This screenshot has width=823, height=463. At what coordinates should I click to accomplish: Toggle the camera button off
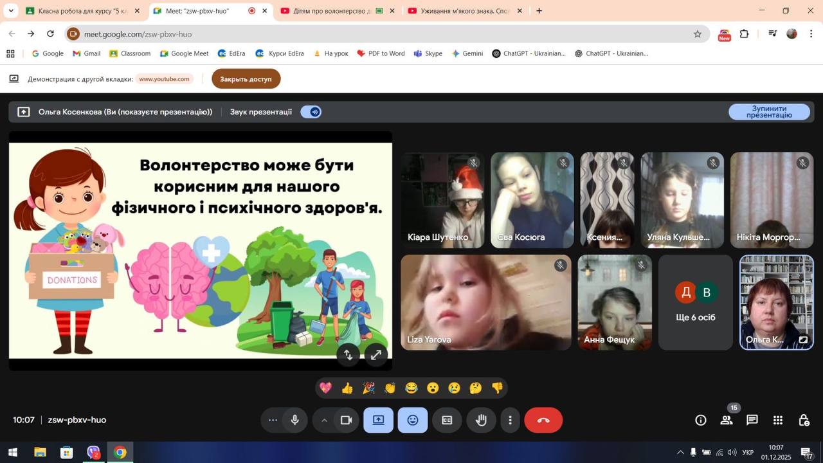347,420
